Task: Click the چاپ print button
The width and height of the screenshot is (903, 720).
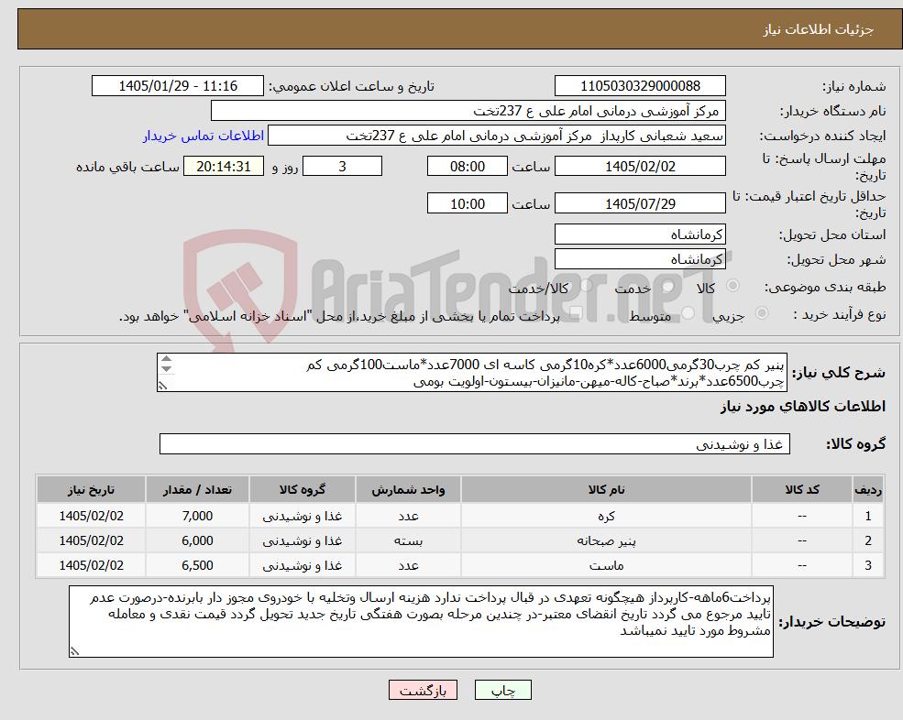Action: (502, 690)
